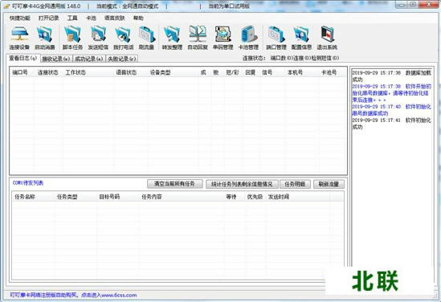The image size is (441, 302).
Task: Open the 配置信息 icon
Action: click(301, 39)
